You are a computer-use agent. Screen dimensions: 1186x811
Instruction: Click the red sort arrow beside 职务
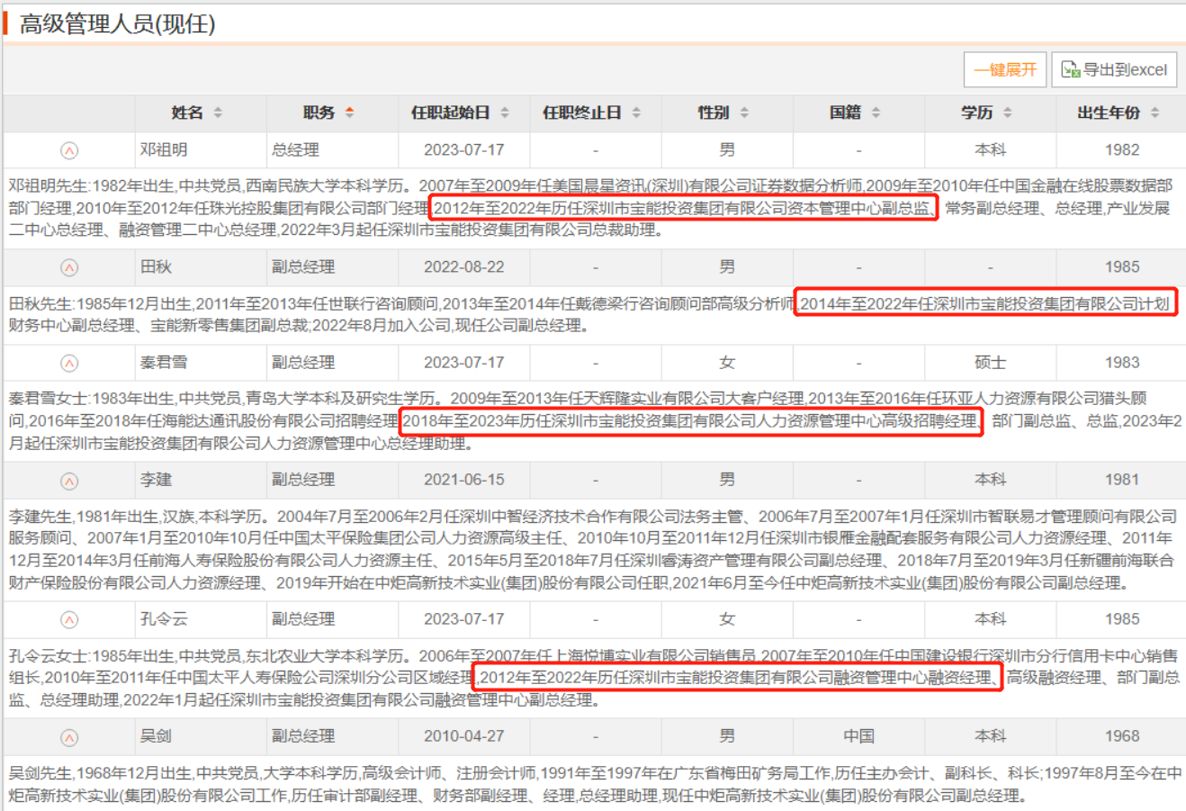point(349,113)
